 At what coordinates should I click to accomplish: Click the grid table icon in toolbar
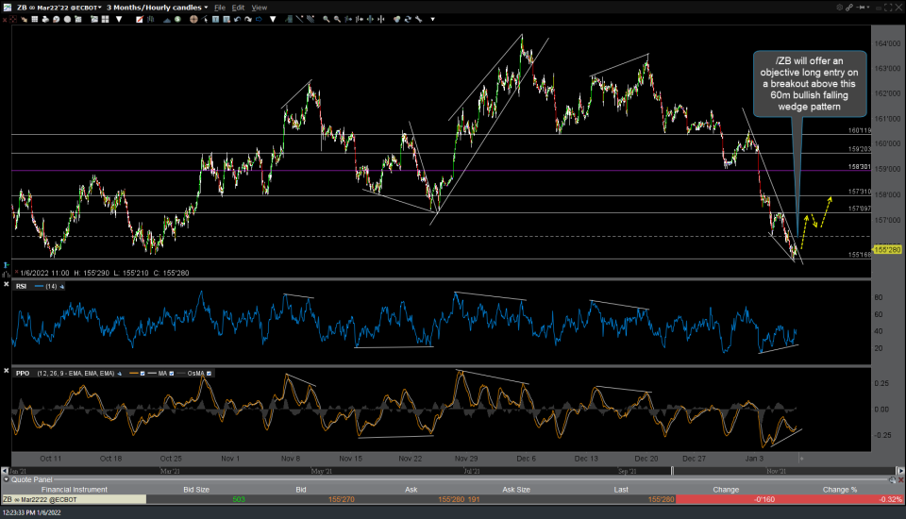pos(35,19)
